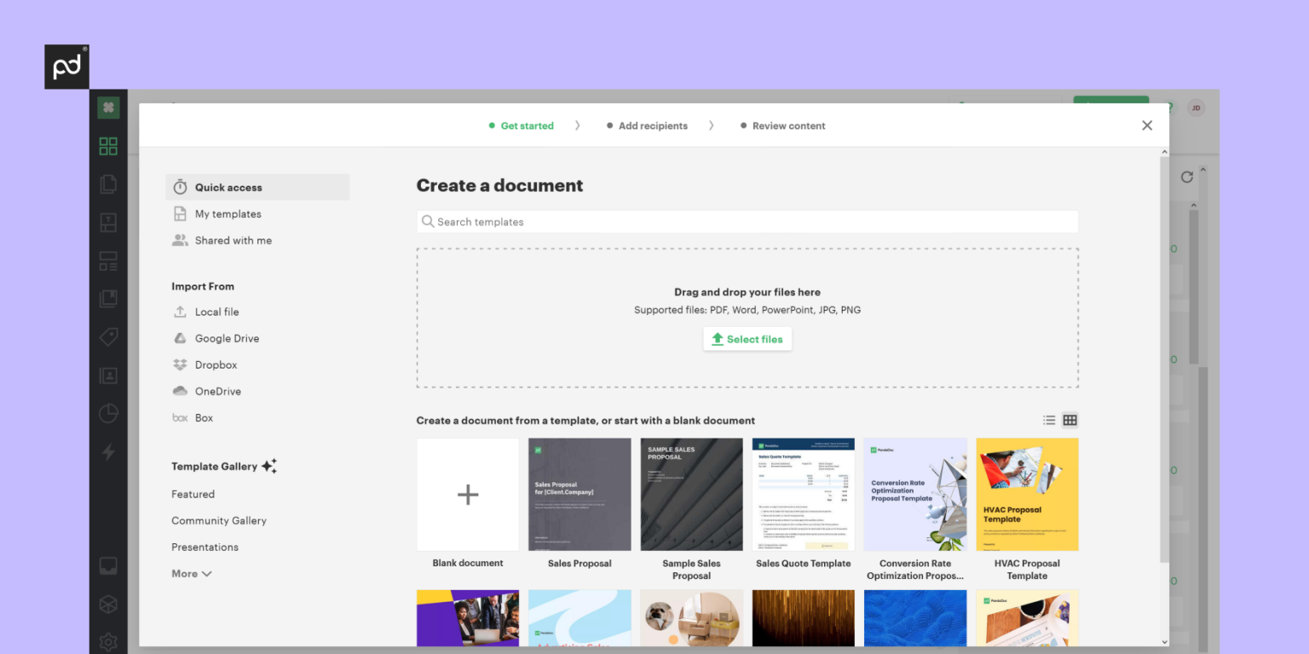Select the HVAC Proposal Template thumbnail
Image resolution: width=1309 pixels, height=654 pixels.
(1027, 495)
